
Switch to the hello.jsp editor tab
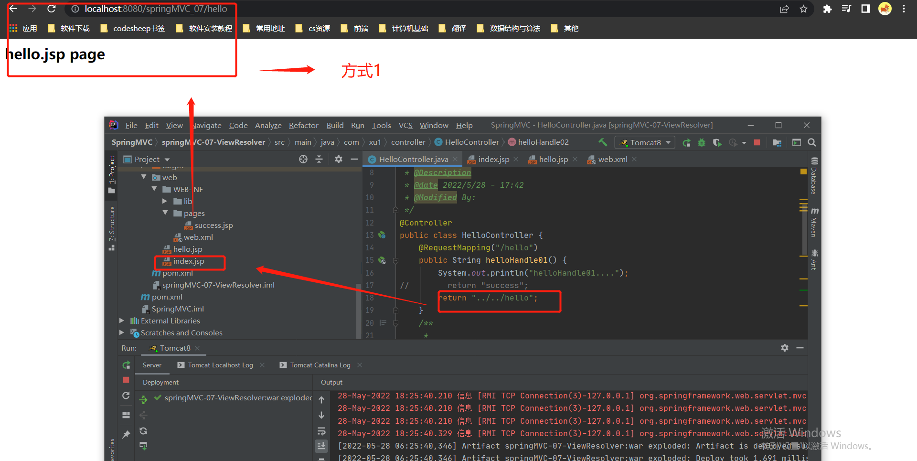pos(553,159)
